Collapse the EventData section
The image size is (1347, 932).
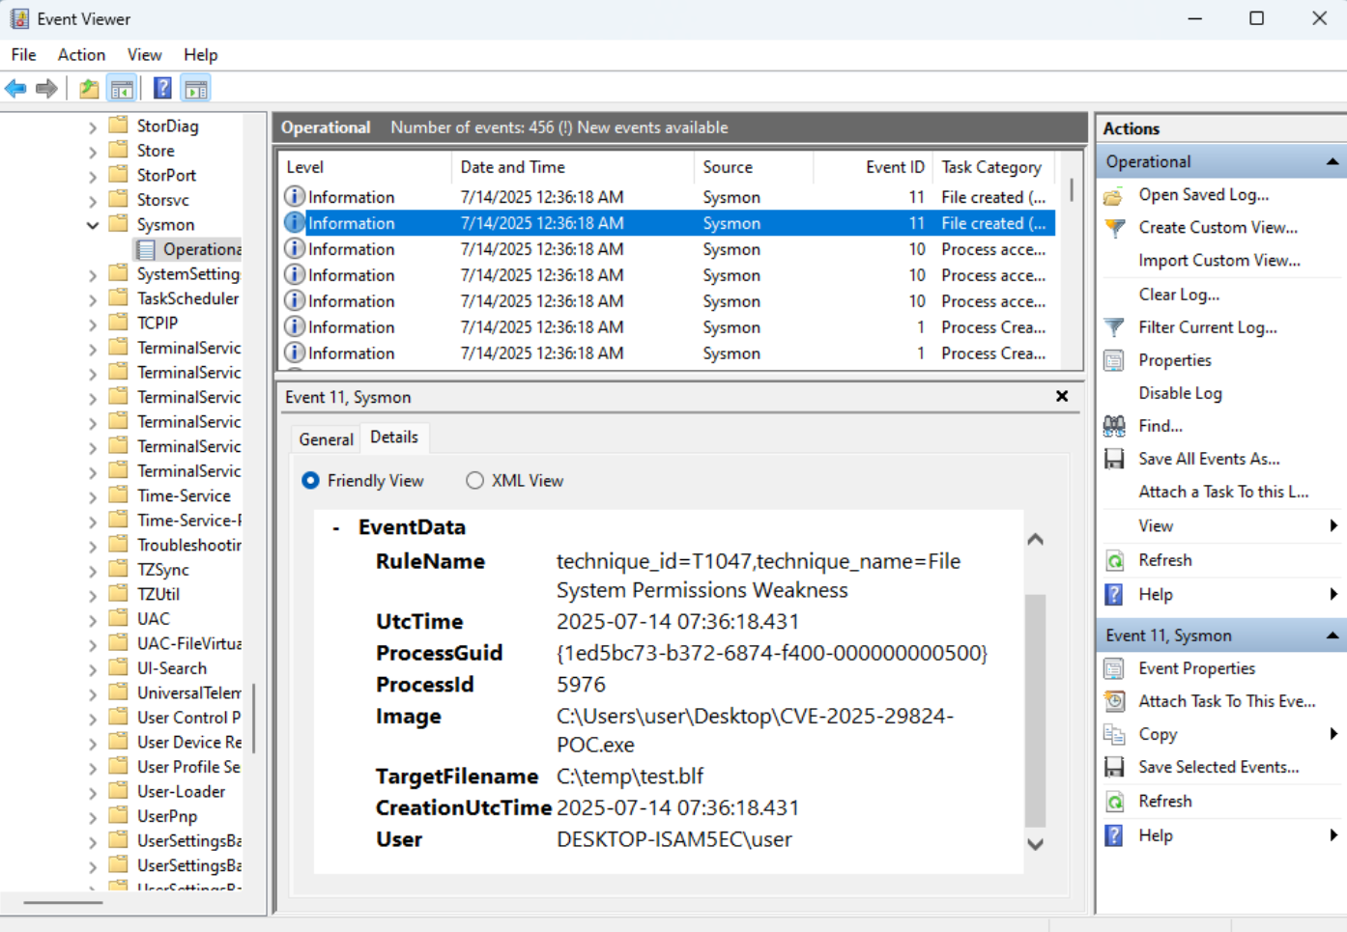coord(335,528)
